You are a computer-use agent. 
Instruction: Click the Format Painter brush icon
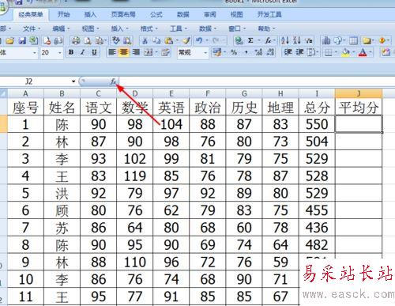point(186,40)
